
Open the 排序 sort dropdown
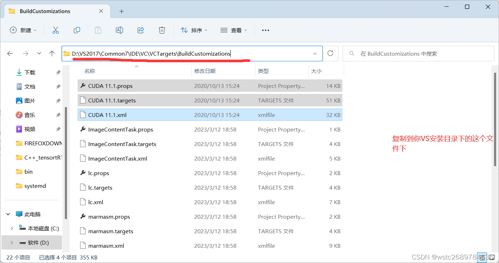click(x=194, y=30)
